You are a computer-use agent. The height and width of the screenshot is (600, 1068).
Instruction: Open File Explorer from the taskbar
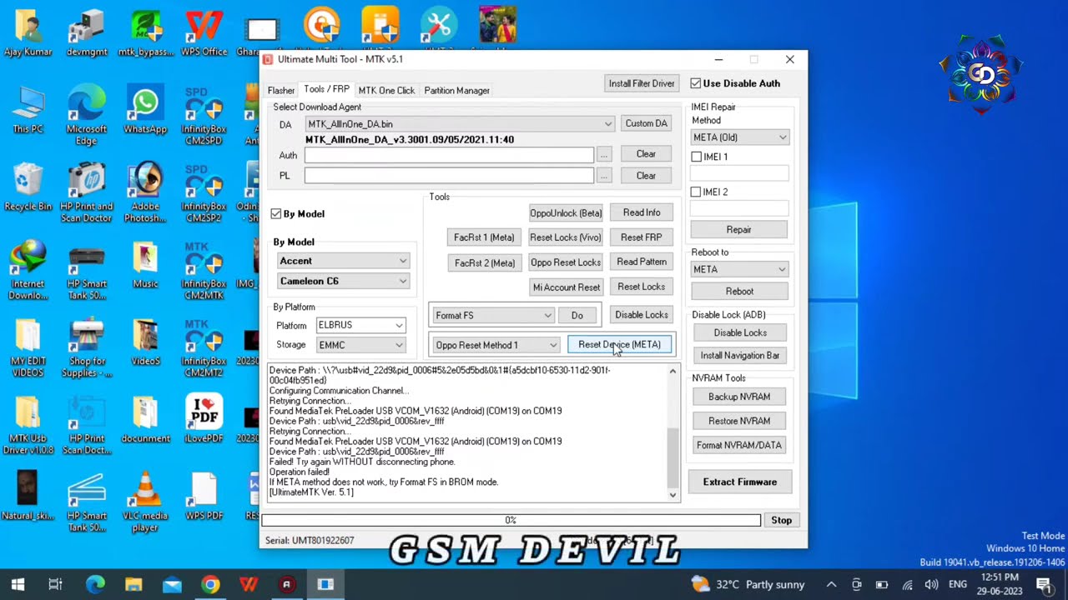pyautogui.click(x=133, y=584)
